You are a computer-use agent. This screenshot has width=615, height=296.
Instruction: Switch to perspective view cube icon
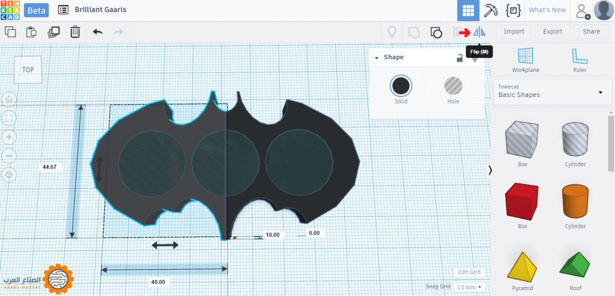click(9, 174)
